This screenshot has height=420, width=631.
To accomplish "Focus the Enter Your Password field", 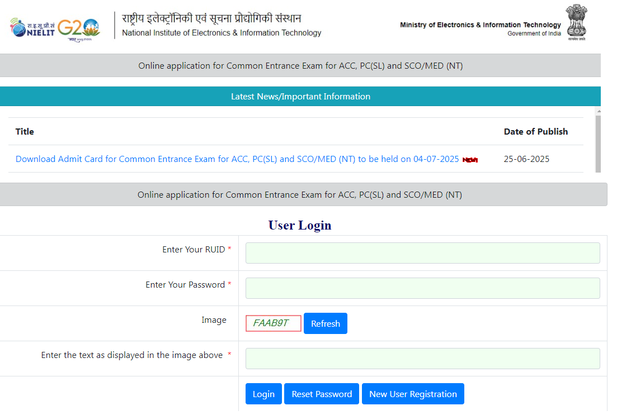I will pos(422,288).
